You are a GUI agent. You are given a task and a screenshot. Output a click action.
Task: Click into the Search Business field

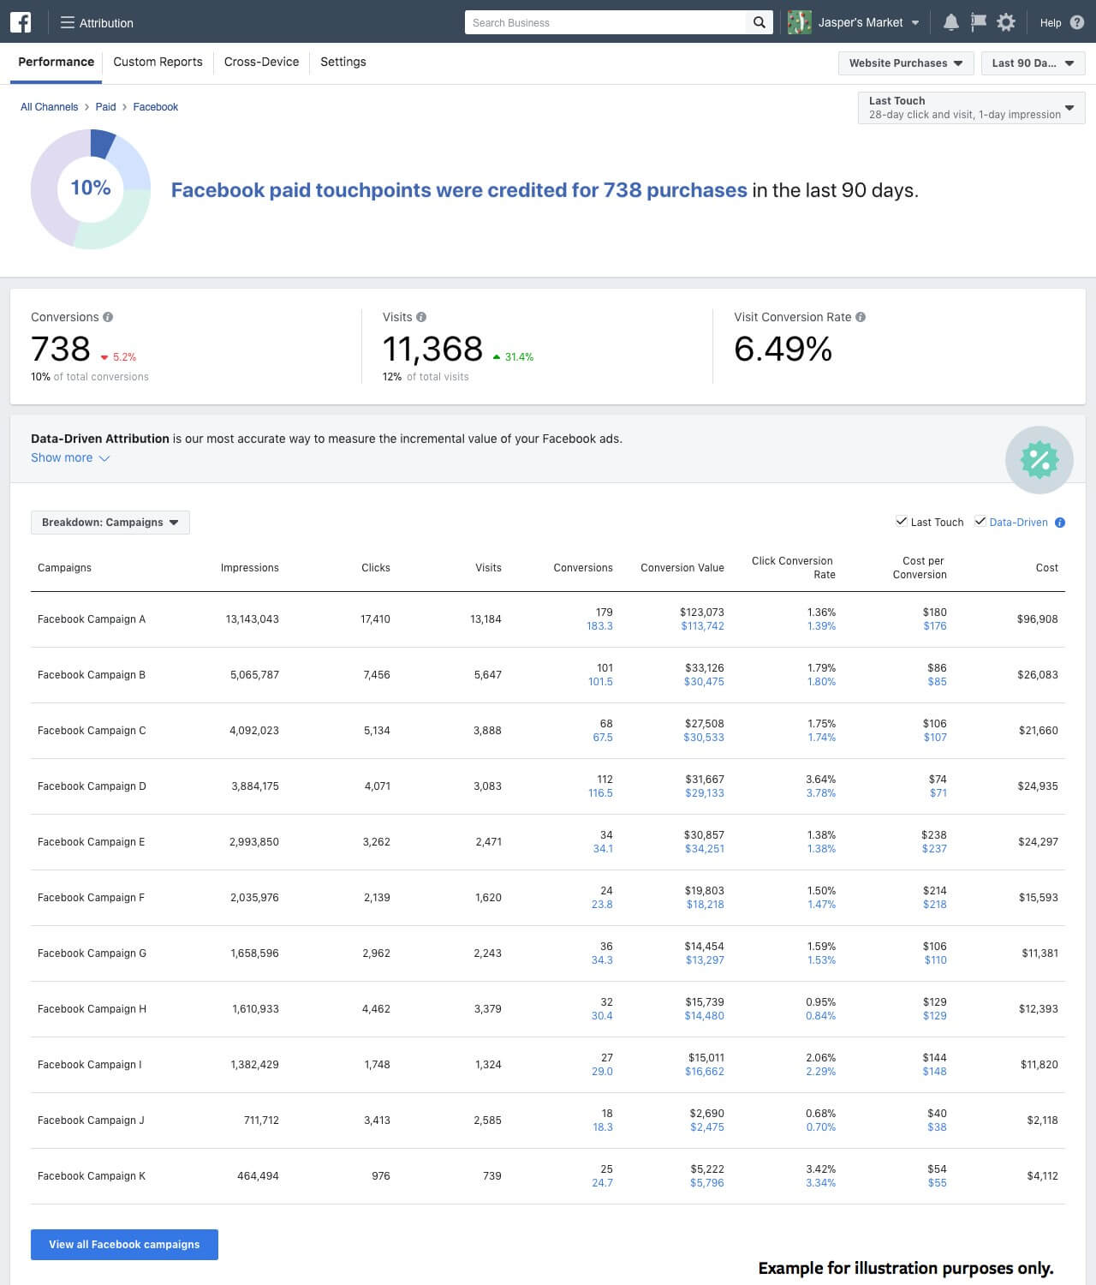tap(604, 23)
